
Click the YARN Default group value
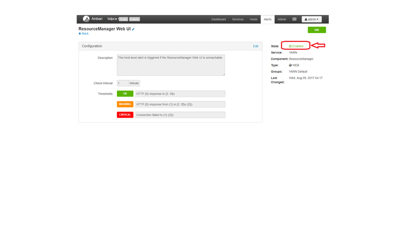(298, 72)
